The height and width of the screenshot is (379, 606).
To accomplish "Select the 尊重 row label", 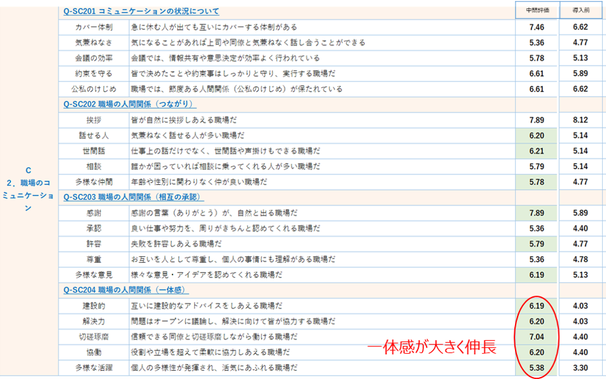I will 94,259.
